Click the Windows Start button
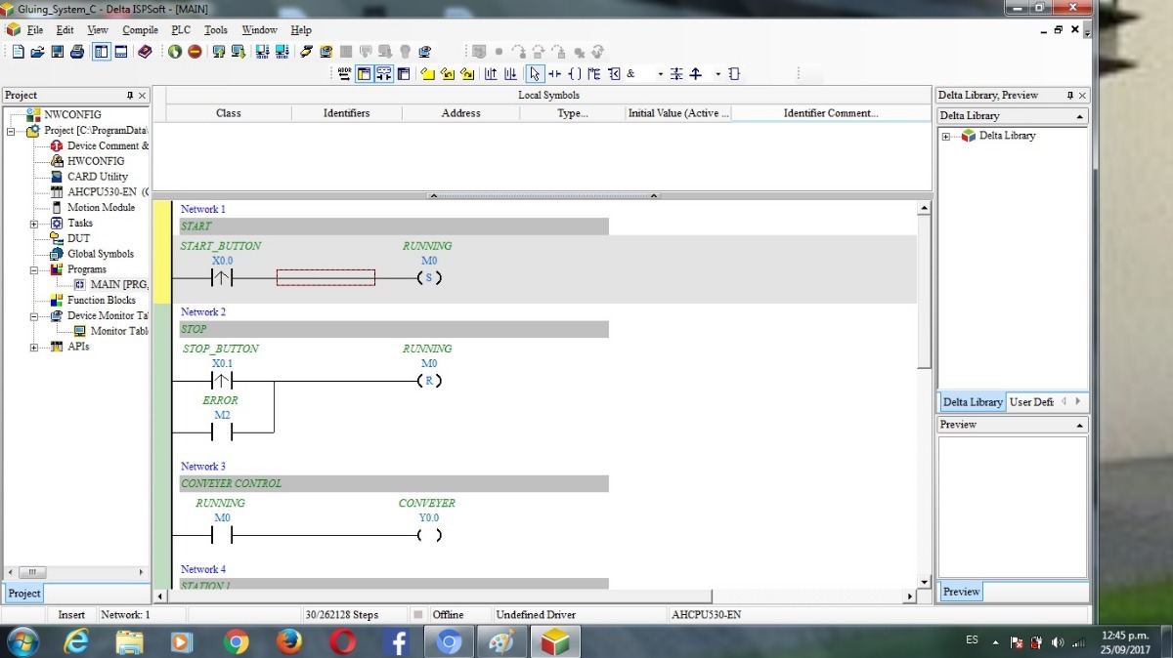The width and height of the screenshot is (1173, 658). pyautogui.click(x=22, y=642)
